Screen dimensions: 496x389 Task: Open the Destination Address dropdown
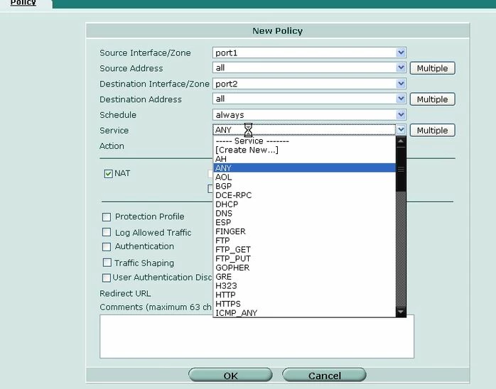pyautogui.click(x=309, y=99)
